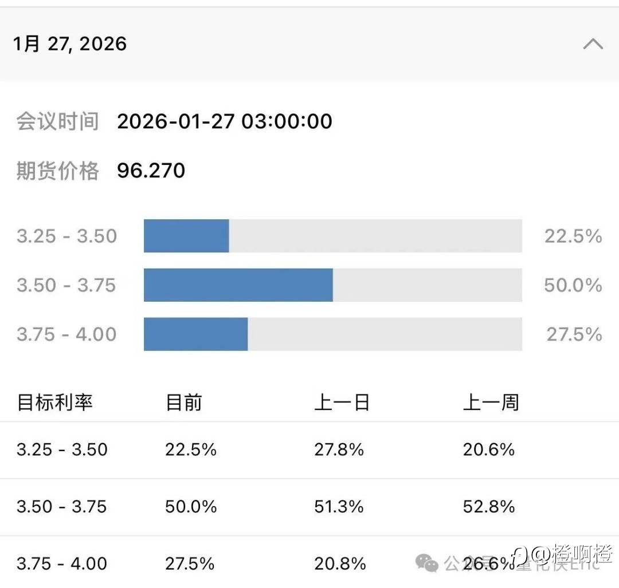Select the 目前 column header
Image resolution: width=619 pixels, height=588 pixels.
(184, 402)
